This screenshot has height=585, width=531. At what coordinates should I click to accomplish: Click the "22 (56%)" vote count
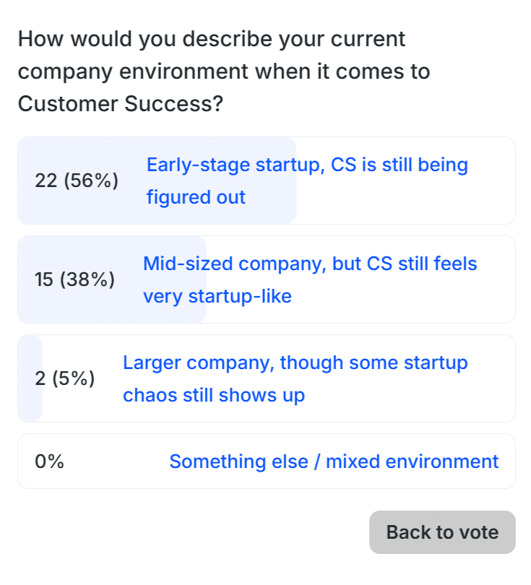(77, 181)
